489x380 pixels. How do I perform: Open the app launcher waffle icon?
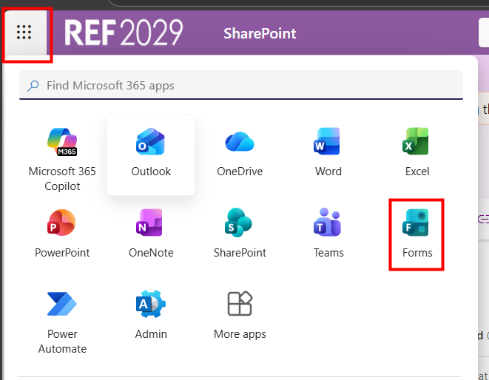(24, 32)
